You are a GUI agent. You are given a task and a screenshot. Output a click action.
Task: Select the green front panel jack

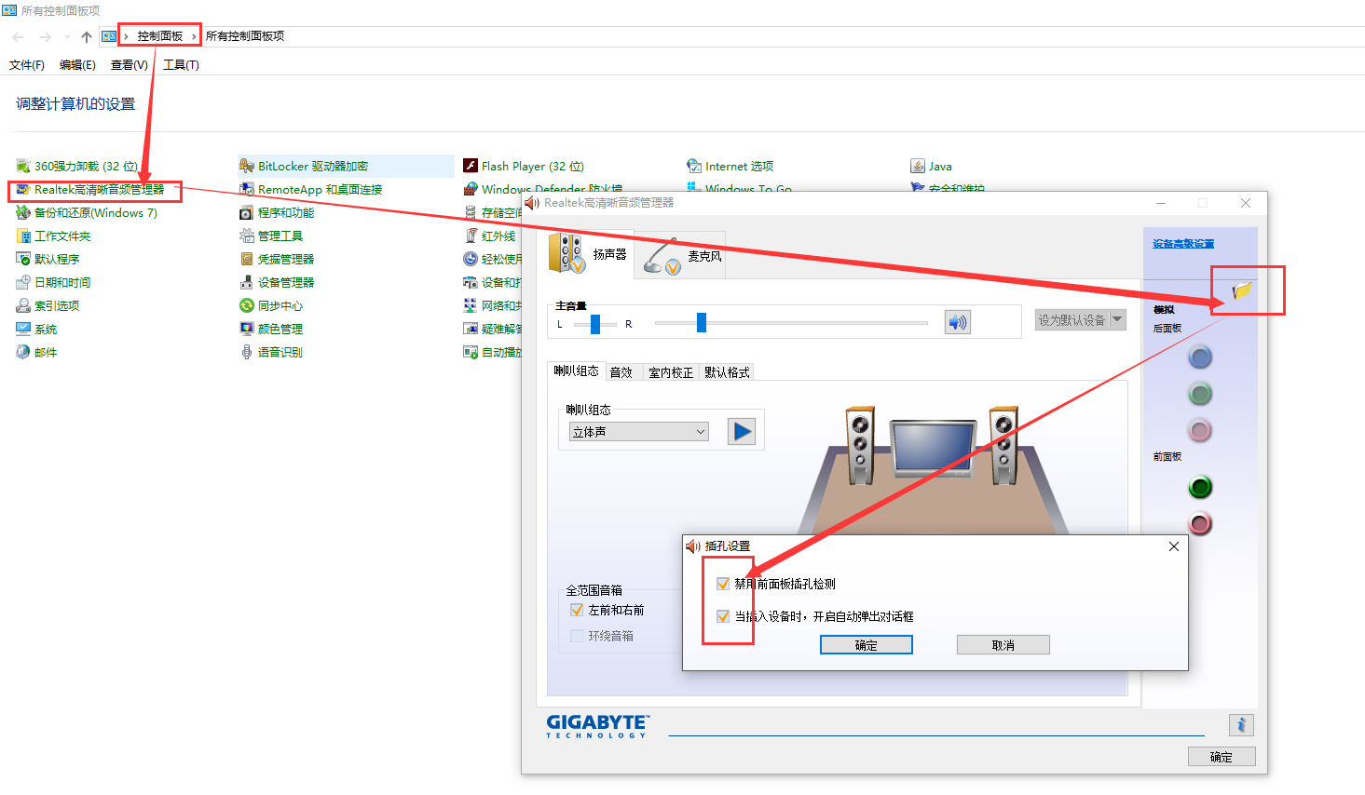tap(1200, 487)
